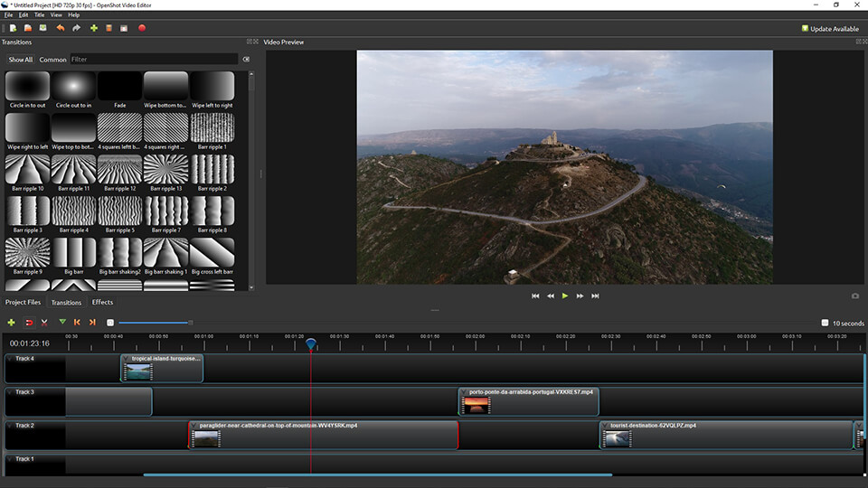
Task: Click the New Project toolbar icon
Action: pyautogui.click(x=13, y=28)
